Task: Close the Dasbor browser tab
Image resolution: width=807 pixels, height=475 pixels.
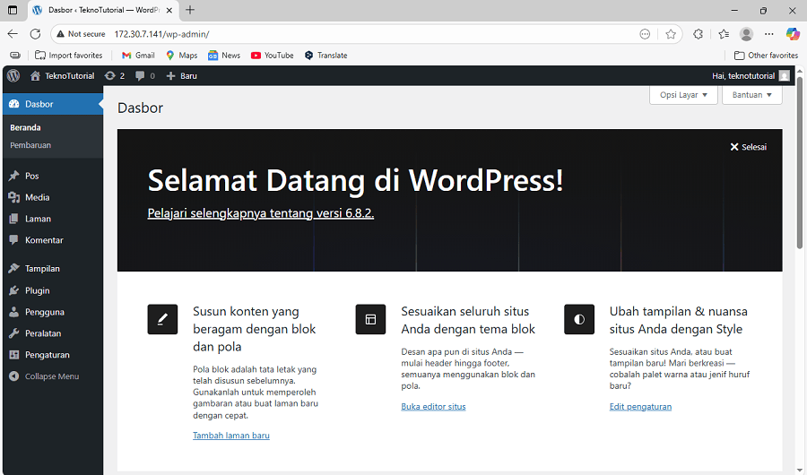Action: [169, 10]
